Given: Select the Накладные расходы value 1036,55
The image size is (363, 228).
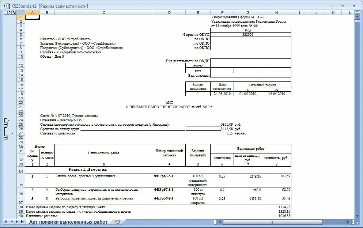Looking at the screenshot, I should click(284, 216).
